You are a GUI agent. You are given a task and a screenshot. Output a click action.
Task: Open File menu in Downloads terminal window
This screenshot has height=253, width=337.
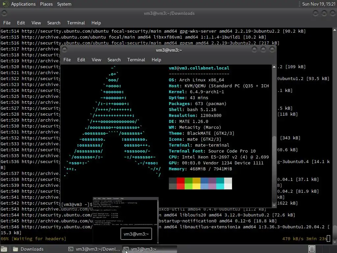(x=7, y=23)
